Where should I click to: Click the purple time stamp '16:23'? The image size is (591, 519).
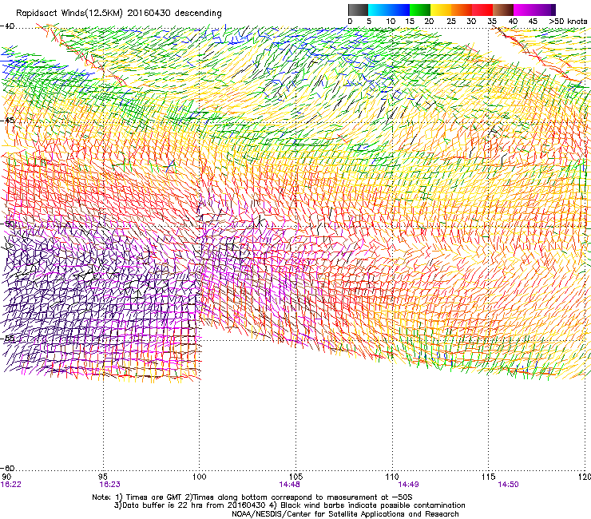pyautogui.click(x=109, y=485)
